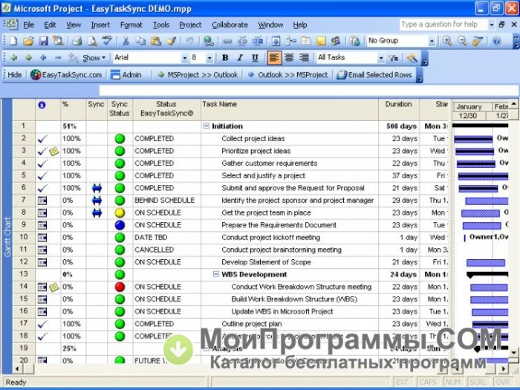Open the font size 8 dropdown
Screen dimensions: 520x390
click(209, 58)
